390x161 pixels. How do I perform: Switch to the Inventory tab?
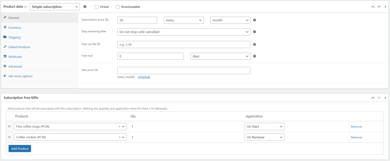15,28
